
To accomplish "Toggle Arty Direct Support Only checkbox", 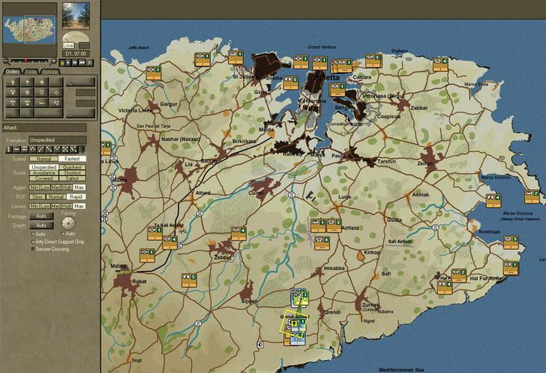I will (x=33, y=241).
